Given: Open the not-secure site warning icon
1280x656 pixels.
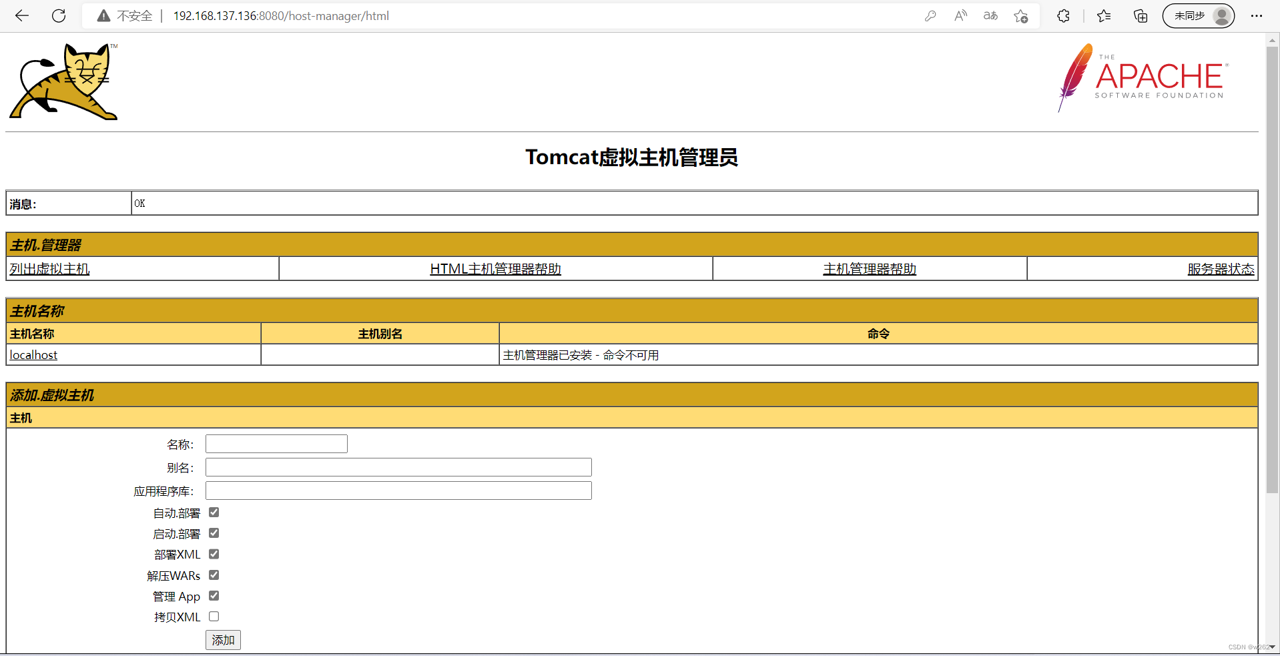Looking at the screenshot, I should (103, 16).
